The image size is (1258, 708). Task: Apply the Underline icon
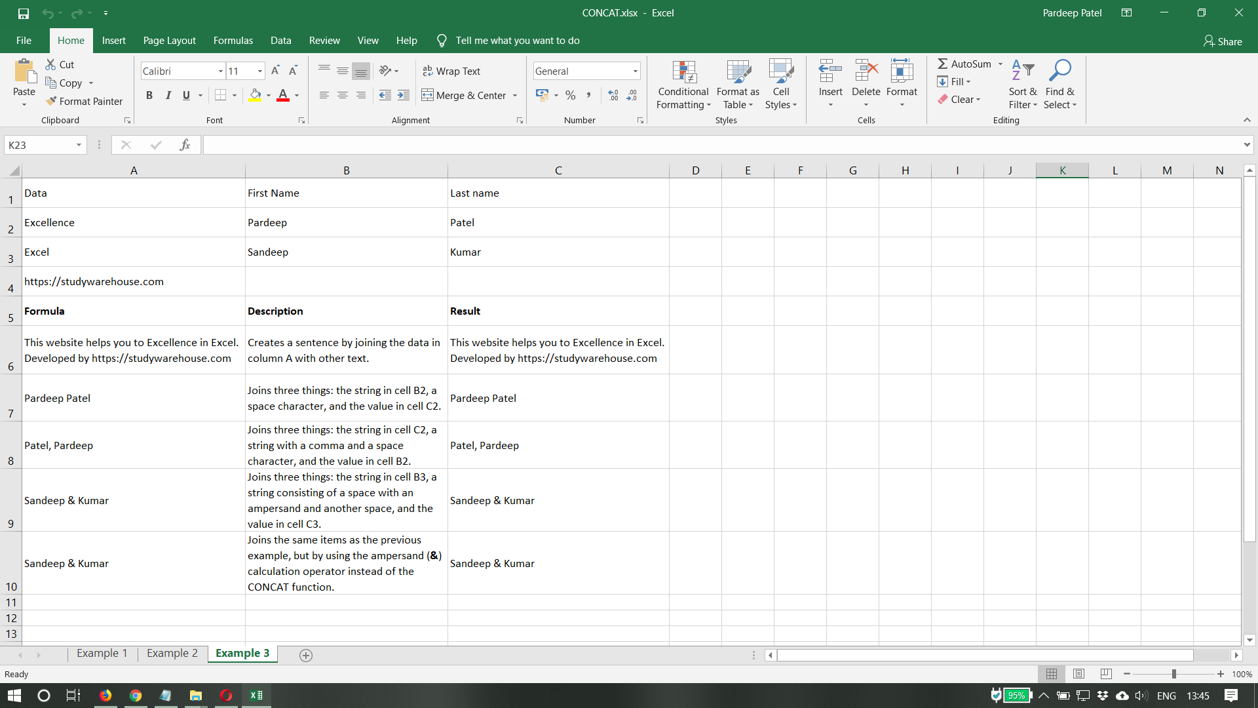click(185, 95)
